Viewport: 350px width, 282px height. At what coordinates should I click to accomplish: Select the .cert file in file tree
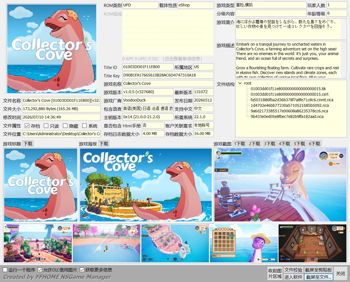[289, 94]
